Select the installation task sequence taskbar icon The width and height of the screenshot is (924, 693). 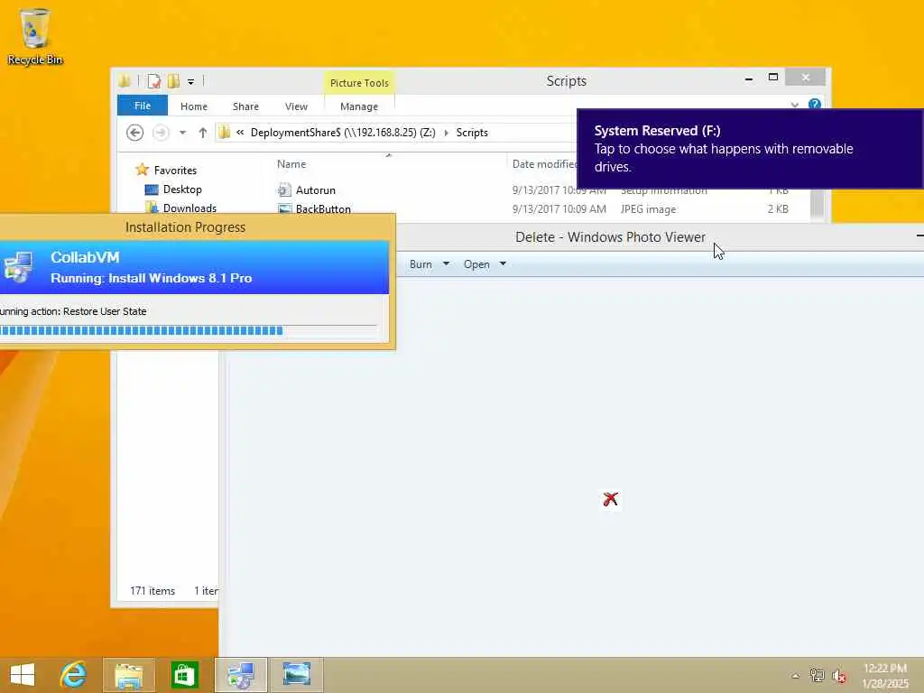coord(241,675)
